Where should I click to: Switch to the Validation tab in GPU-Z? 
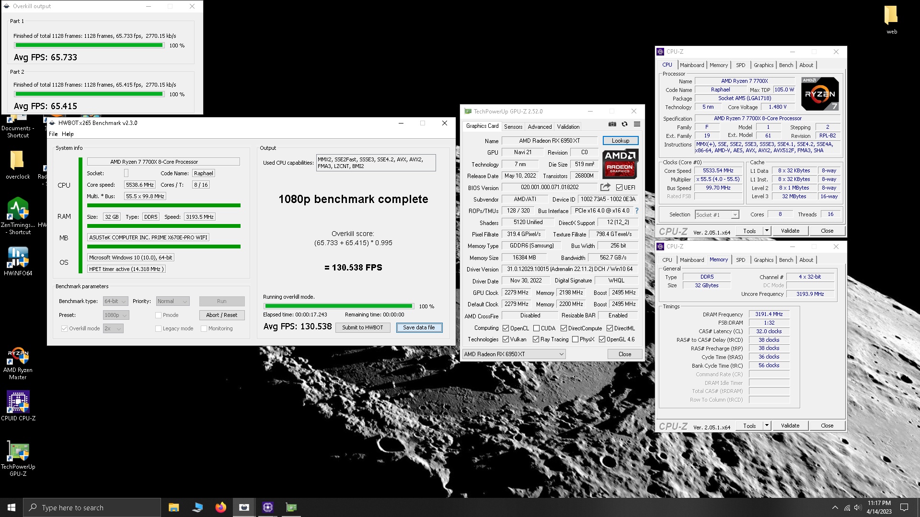click(568, 127)
